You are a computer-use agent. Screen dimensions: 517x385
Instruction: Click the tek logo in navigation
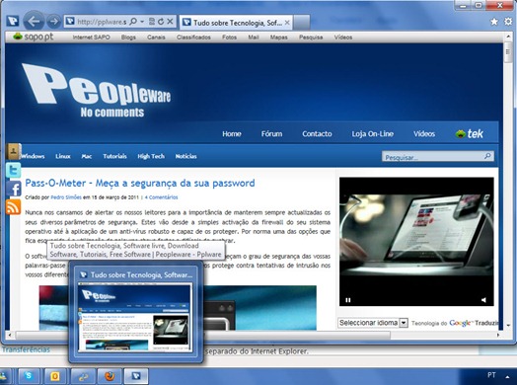(469, 133)
